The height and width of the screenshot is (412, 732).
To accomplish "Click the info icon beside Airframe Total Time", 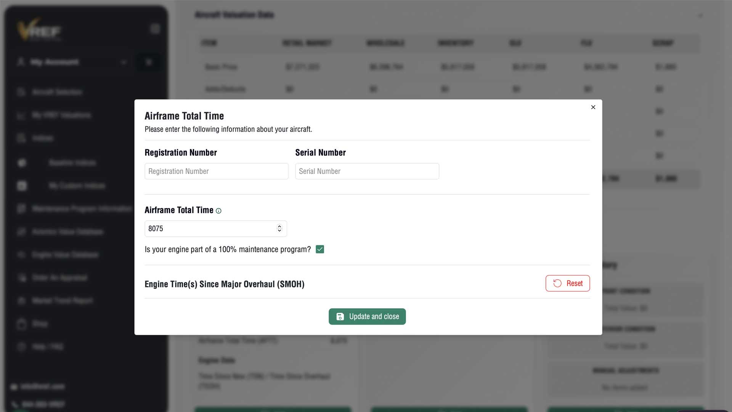I will coord(218,211).
